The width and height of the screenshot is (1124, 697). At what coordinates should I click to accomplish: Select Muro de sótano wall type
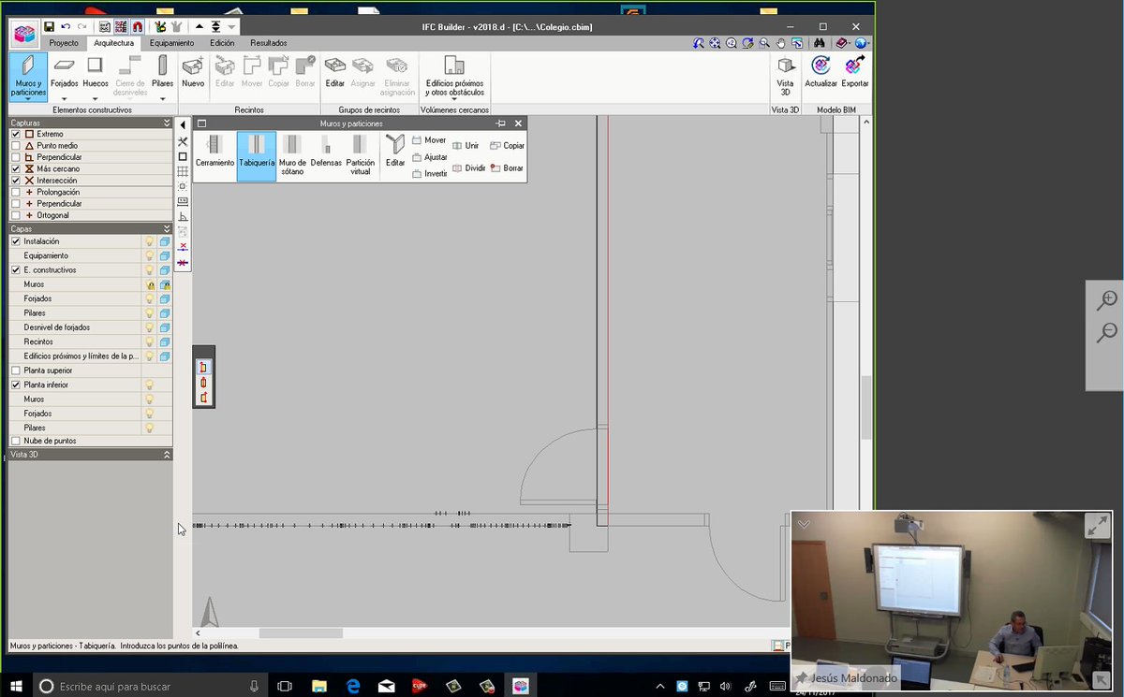point(292,155)
